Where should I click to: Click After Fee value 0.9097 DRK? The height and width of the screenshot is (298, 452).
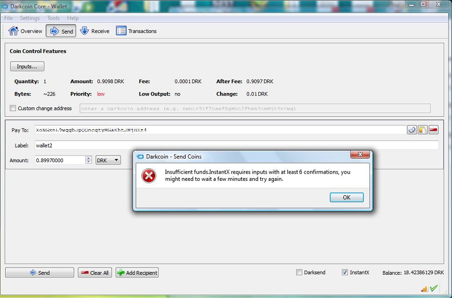click(x=260, y=82)
